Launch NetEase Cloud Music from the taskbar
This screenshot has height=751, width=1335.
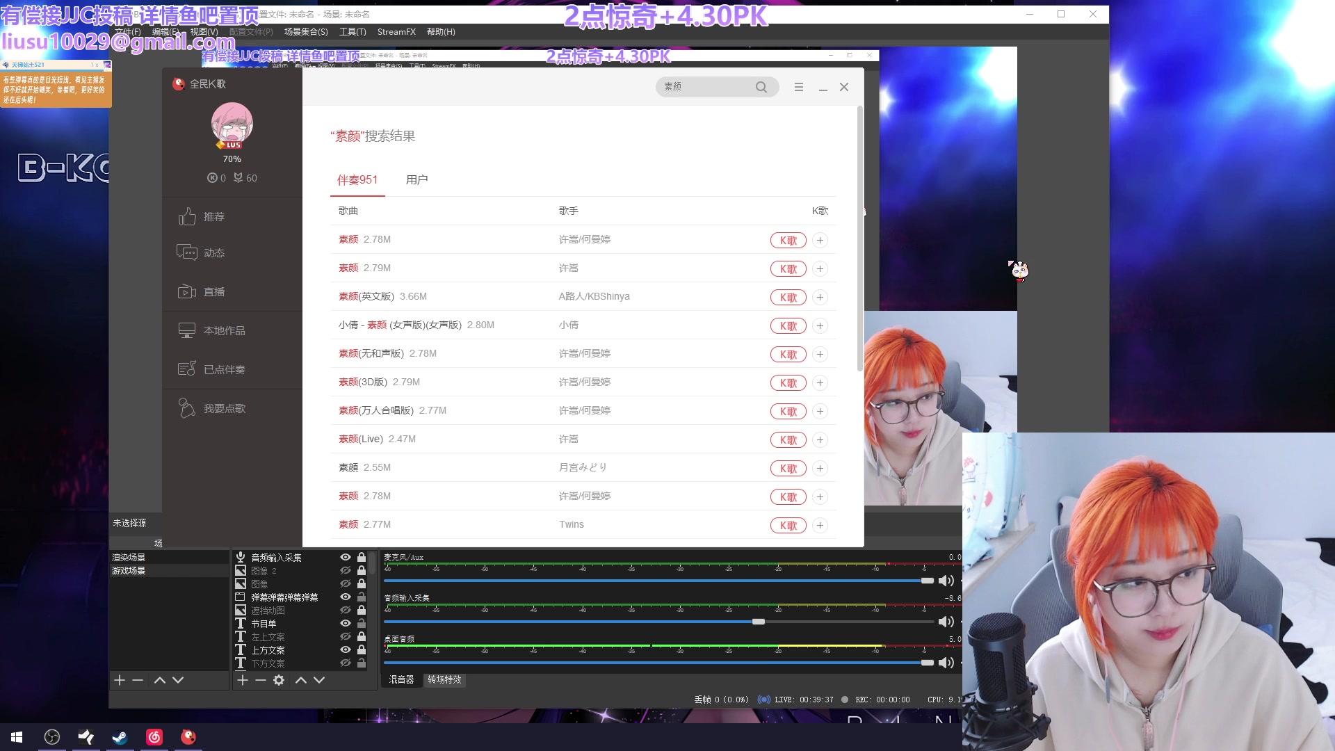coord(154,737)
